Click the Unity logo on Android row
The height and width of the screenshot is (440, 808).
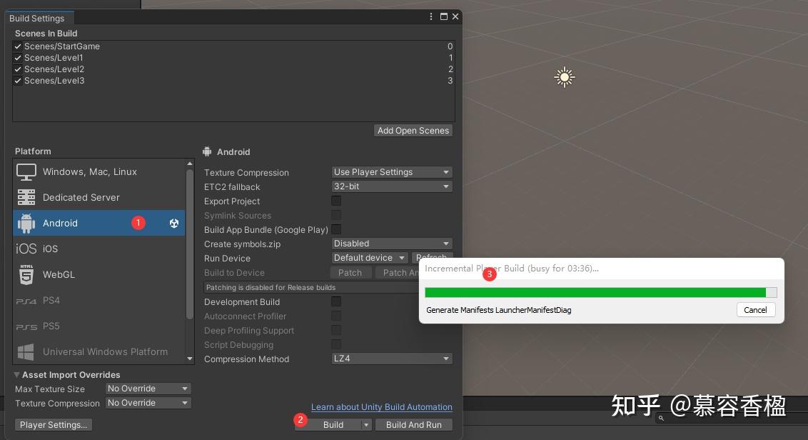[174, 223]
